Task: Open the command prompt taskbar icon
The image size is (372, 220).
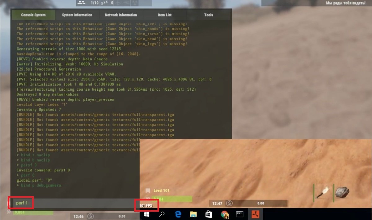Action: [x=240, y=214]
